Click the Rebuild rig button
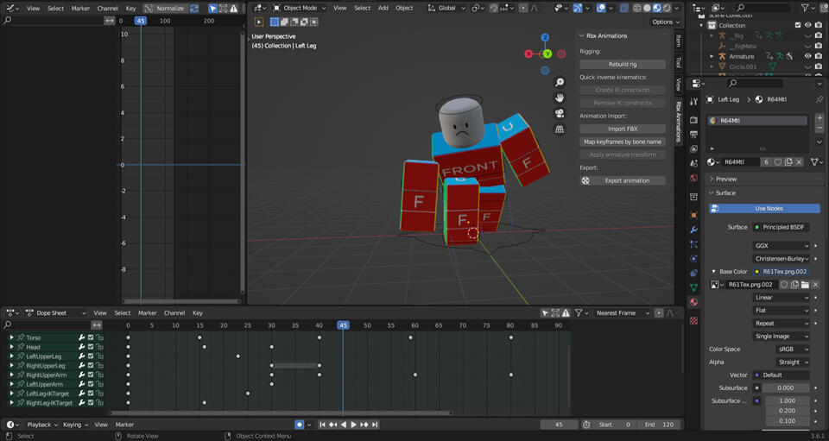Viewport: 829px width, 441px height. pos(622,64)
